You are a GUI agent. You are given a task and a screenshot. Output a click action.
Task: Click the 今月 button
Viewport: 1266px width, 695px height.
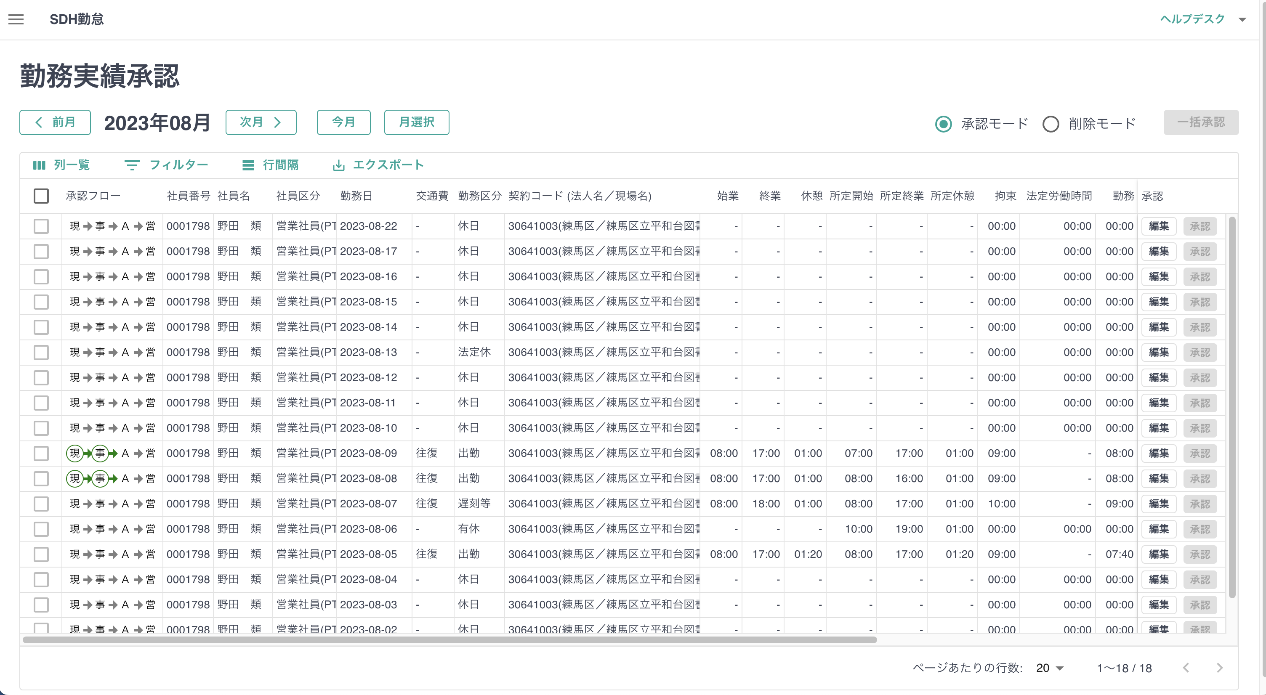click(x=343, y=122)
